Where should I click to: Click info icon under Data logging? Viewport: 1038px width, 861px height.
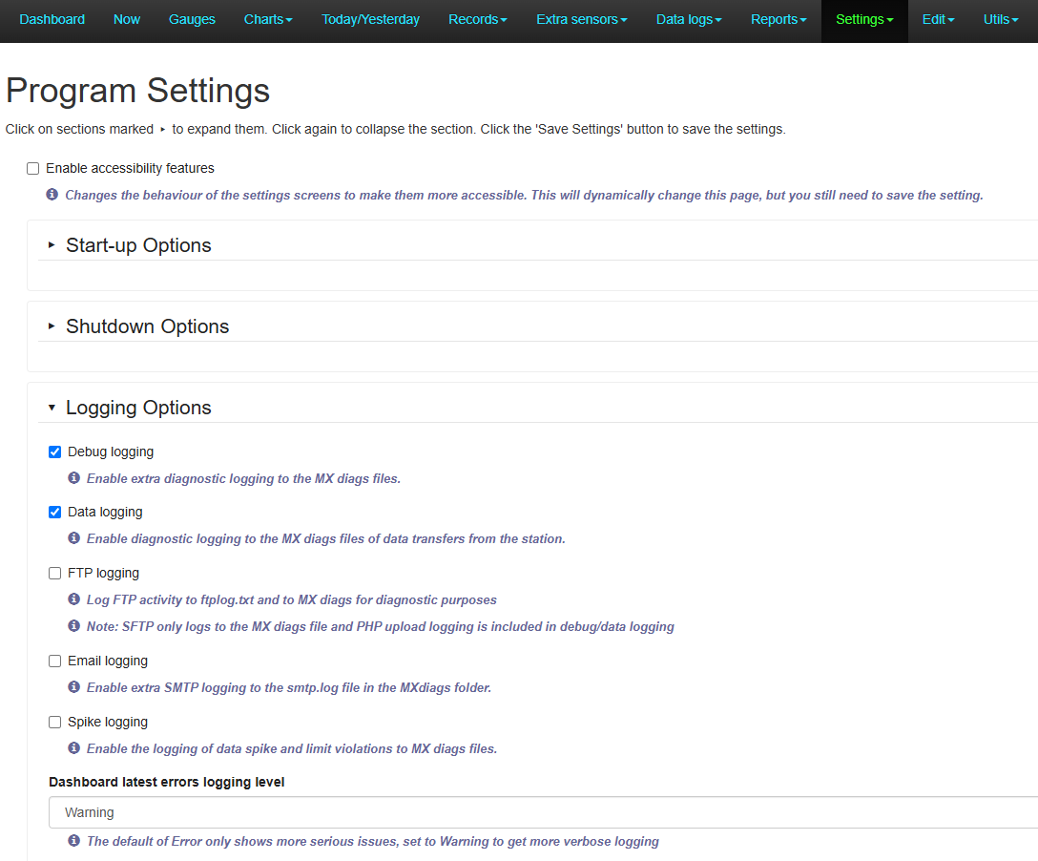pyautogui.click(x=74, y=538)
